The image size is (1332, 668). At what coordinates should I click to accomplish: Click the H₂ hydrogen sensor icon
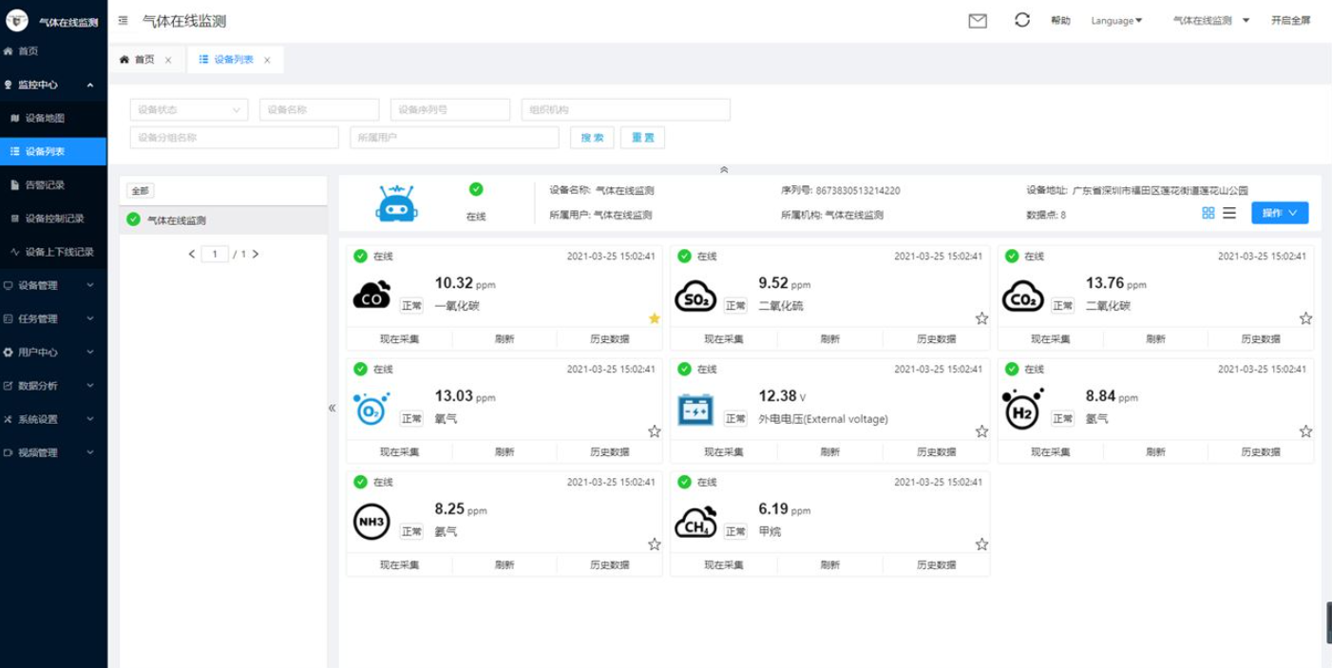click(x=1022, y=409)
